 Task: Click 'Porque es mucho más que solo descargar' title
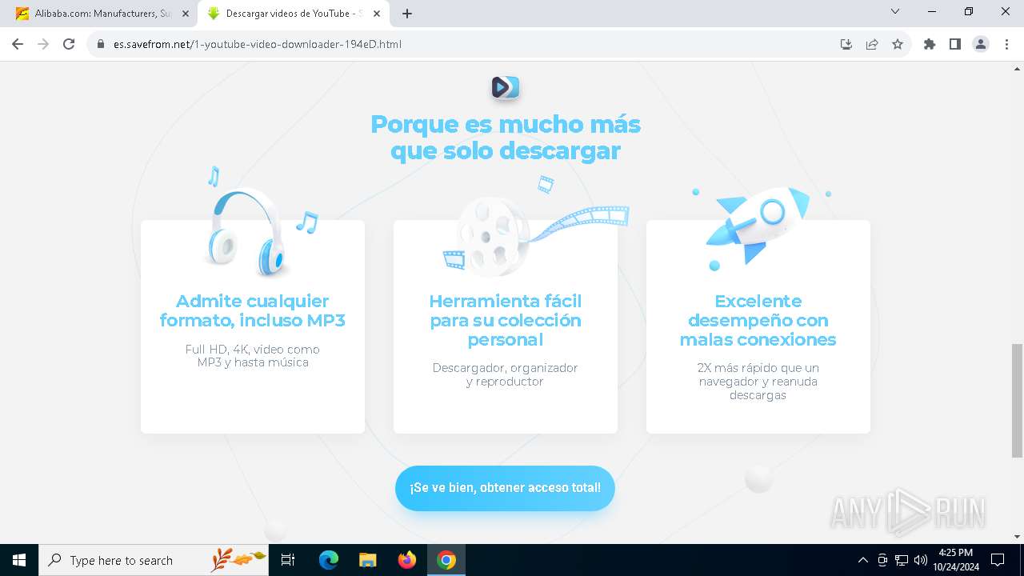pos(506,137)
